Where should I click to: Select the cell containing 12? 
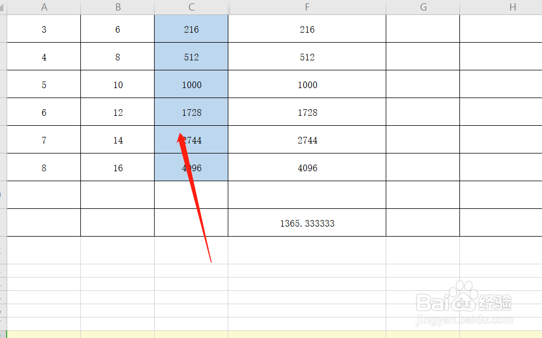click(x=117, y=112)
